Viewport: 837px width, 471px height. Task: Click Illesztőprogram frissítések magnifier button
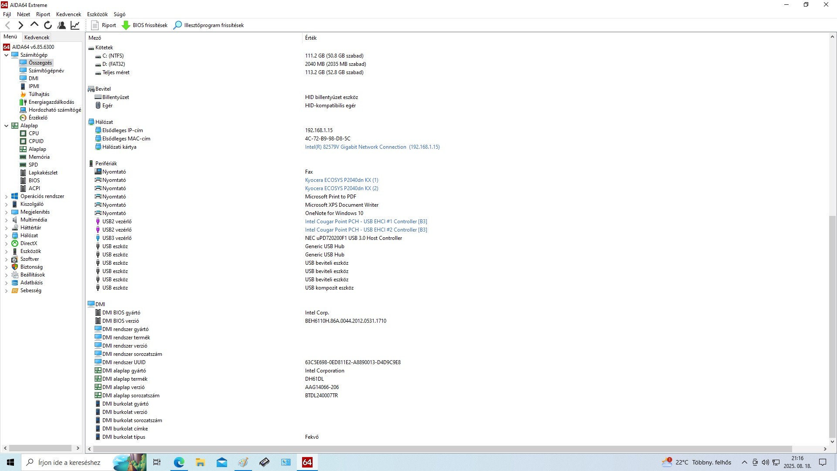coord(177,25)
